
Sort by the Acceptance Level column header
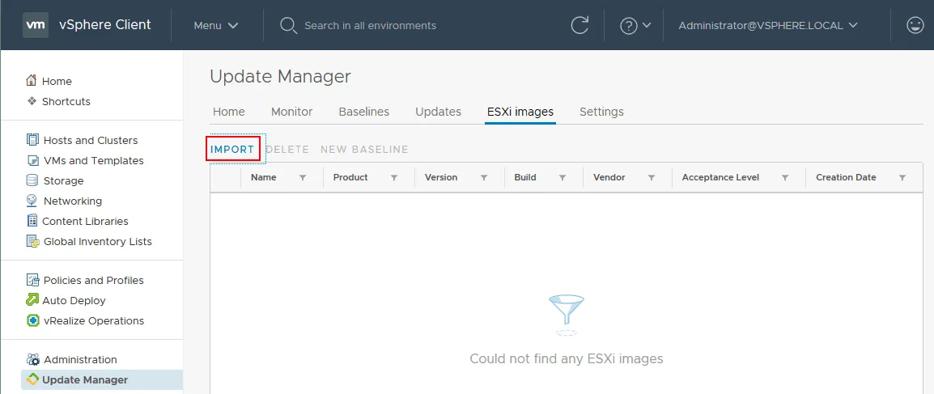tap(720, 177)
